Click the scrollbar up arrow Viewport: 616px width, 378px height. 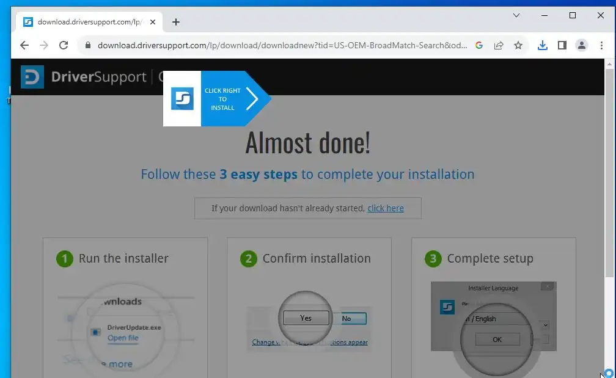[x=609, y=64]
